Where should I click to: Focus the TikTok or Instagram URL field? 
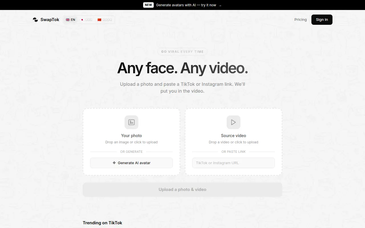[x=234, y=163]
